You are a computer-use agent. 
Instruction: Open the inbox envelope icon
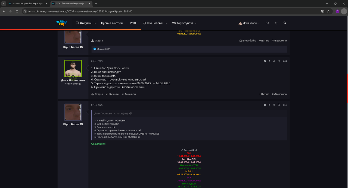(267, 23)
